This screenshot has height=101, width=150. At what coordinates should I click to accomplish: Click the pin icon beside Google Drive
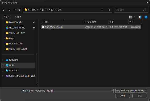click(x=34, y=27)
